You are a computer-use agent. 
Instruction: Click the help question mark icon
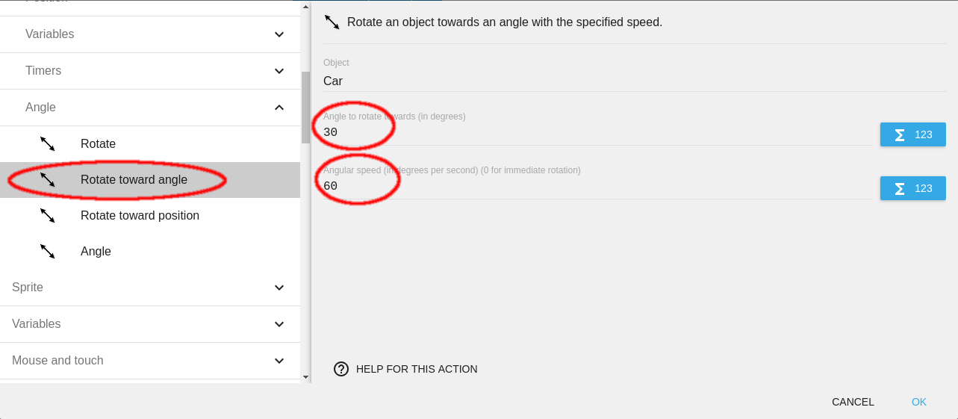coord(341,369)
